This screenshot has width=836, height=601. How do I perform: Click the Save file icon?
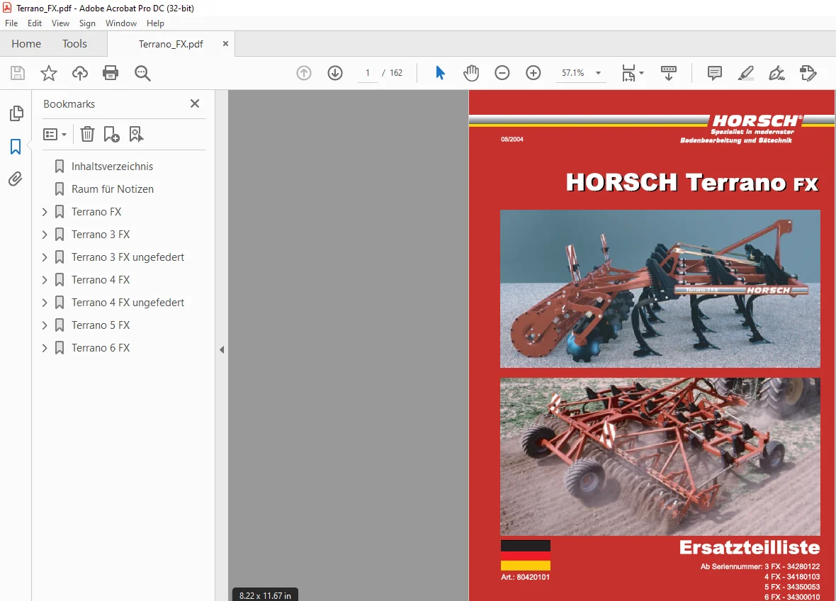(18, 73)
